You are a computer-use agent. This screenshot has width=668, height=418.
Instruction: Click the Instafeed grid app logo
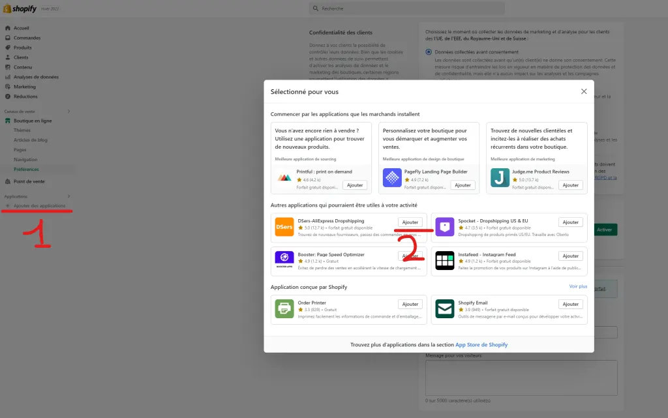click(x=445, y=260)
